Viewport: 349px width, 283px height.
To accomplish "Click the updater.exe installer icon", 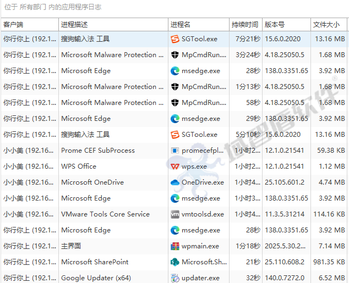I will click(175, 278).
